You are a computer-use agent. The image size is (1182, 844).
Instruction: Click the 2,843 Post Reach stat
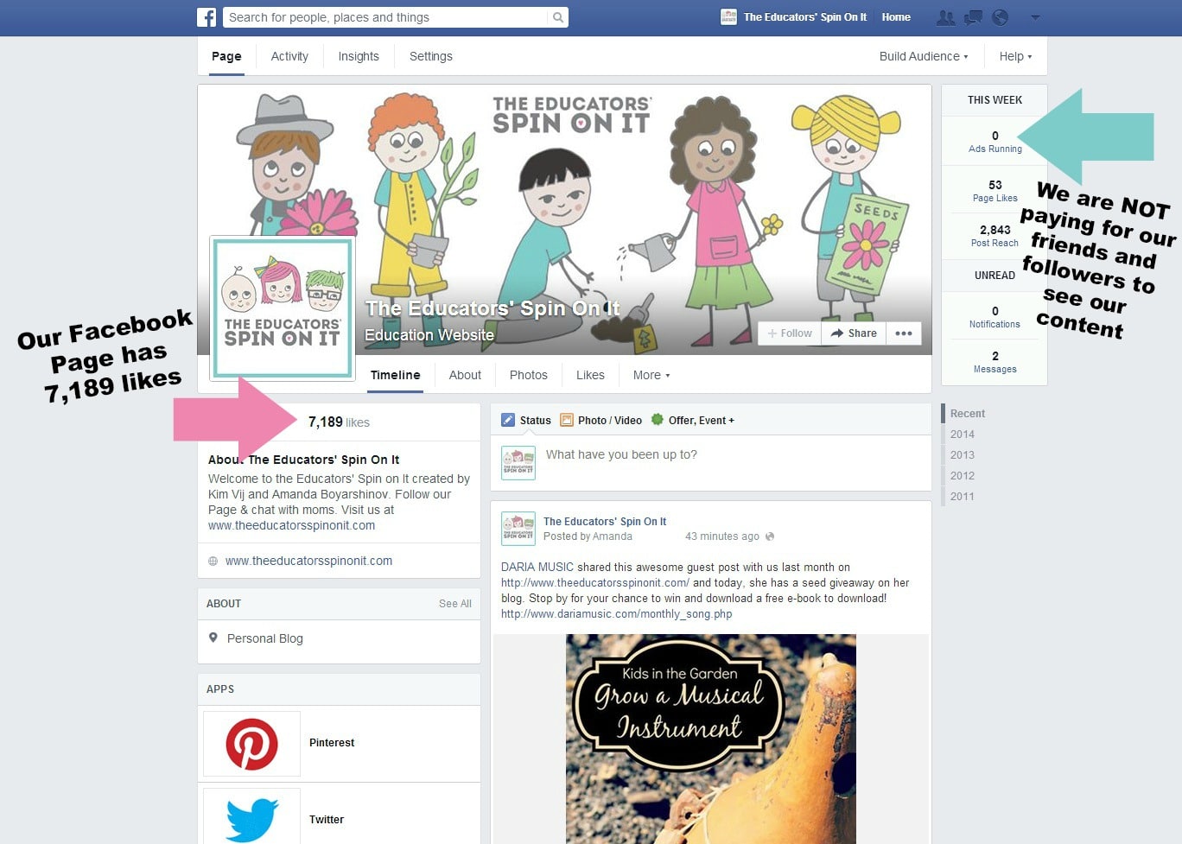995,236
